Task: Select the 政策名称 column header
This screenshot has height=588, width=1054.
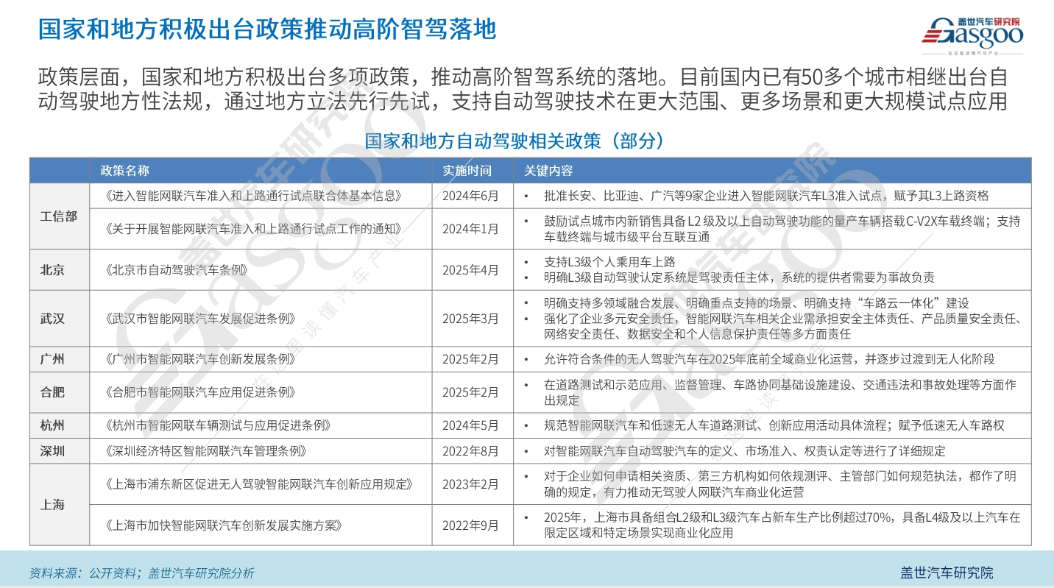Action: point(124,171)
